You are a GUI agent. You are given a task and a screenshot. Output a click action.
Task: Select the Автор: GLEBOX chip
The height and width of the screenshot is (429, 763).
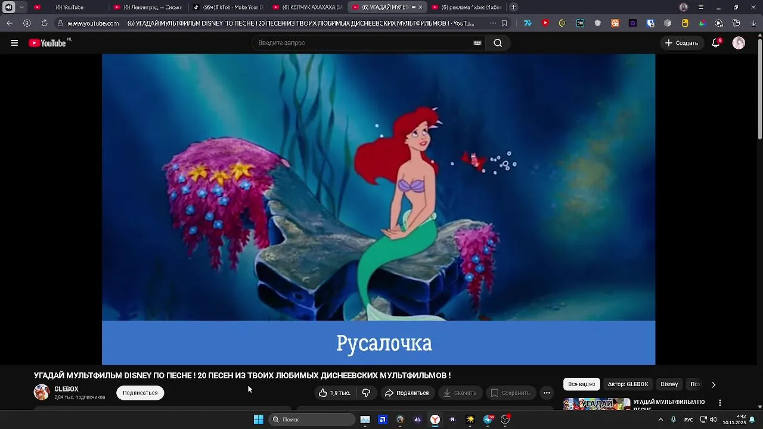(x=628, y=384)
